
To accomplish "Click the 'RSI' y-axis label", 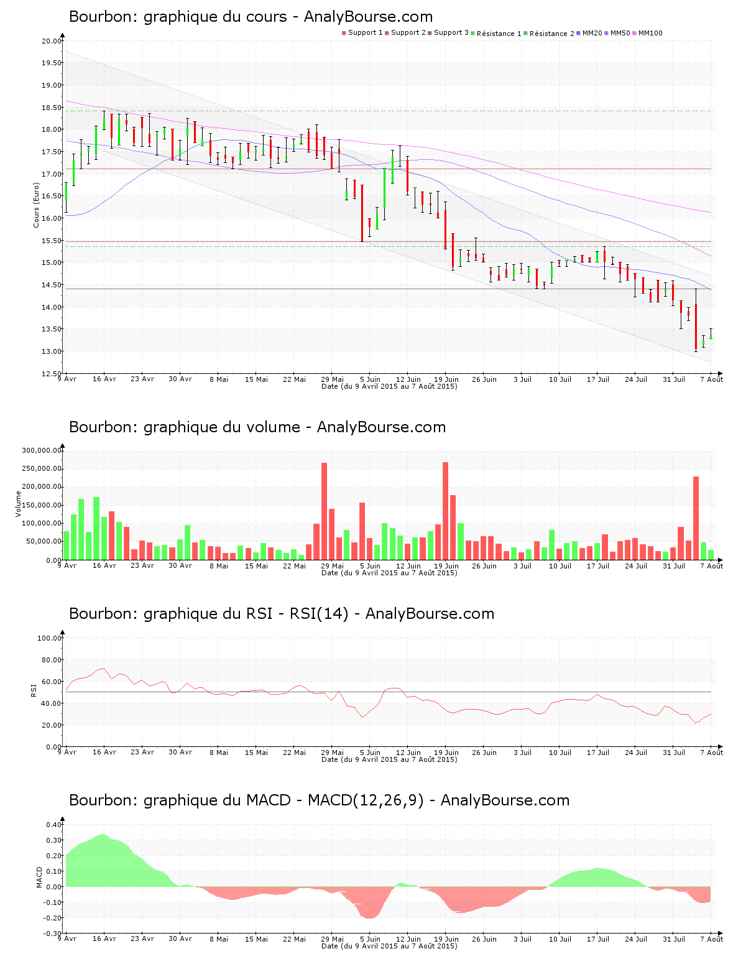I will pos(34,690).
